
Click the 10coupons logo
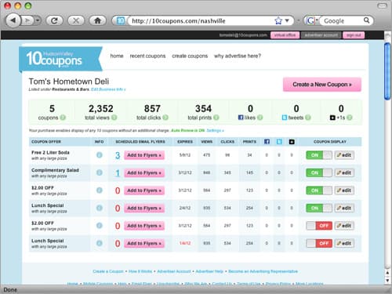coord(60,59)
